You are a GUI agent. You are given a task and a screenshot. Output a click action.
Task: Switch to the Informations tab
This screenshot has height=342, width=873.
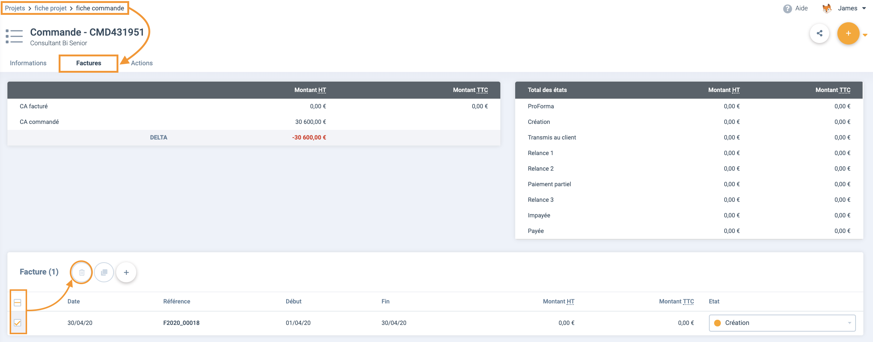click(28, 63)
